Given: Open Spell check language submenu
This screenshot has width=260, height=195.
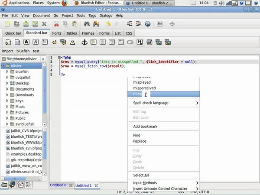Looking at the screenshot, I should (164, 103).
